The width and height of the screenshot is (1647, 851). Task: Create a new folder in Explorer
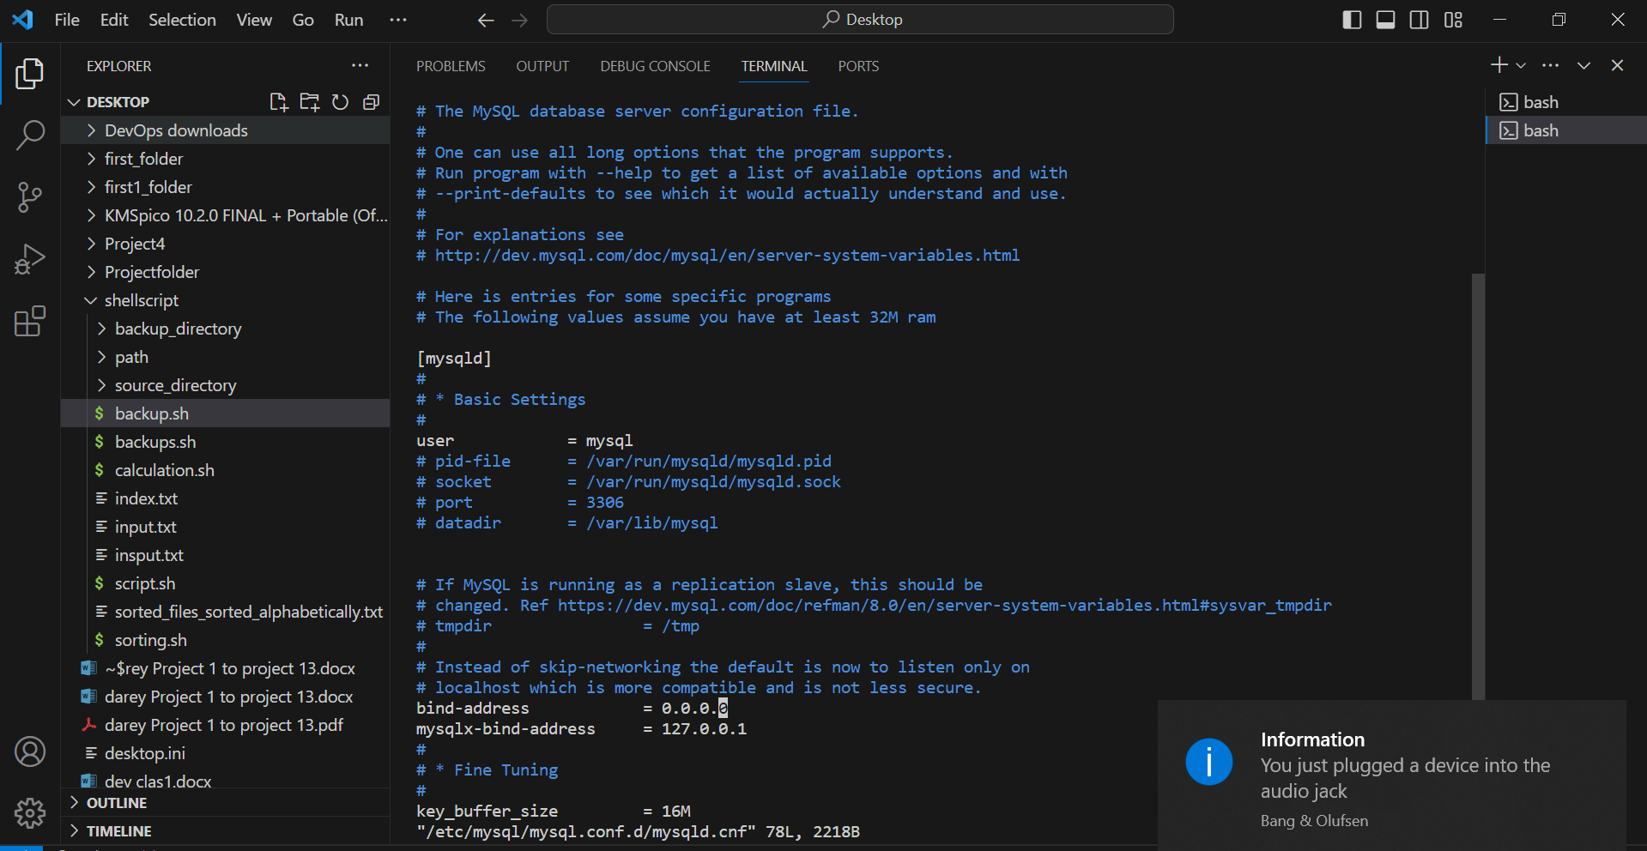pos(309,101)
